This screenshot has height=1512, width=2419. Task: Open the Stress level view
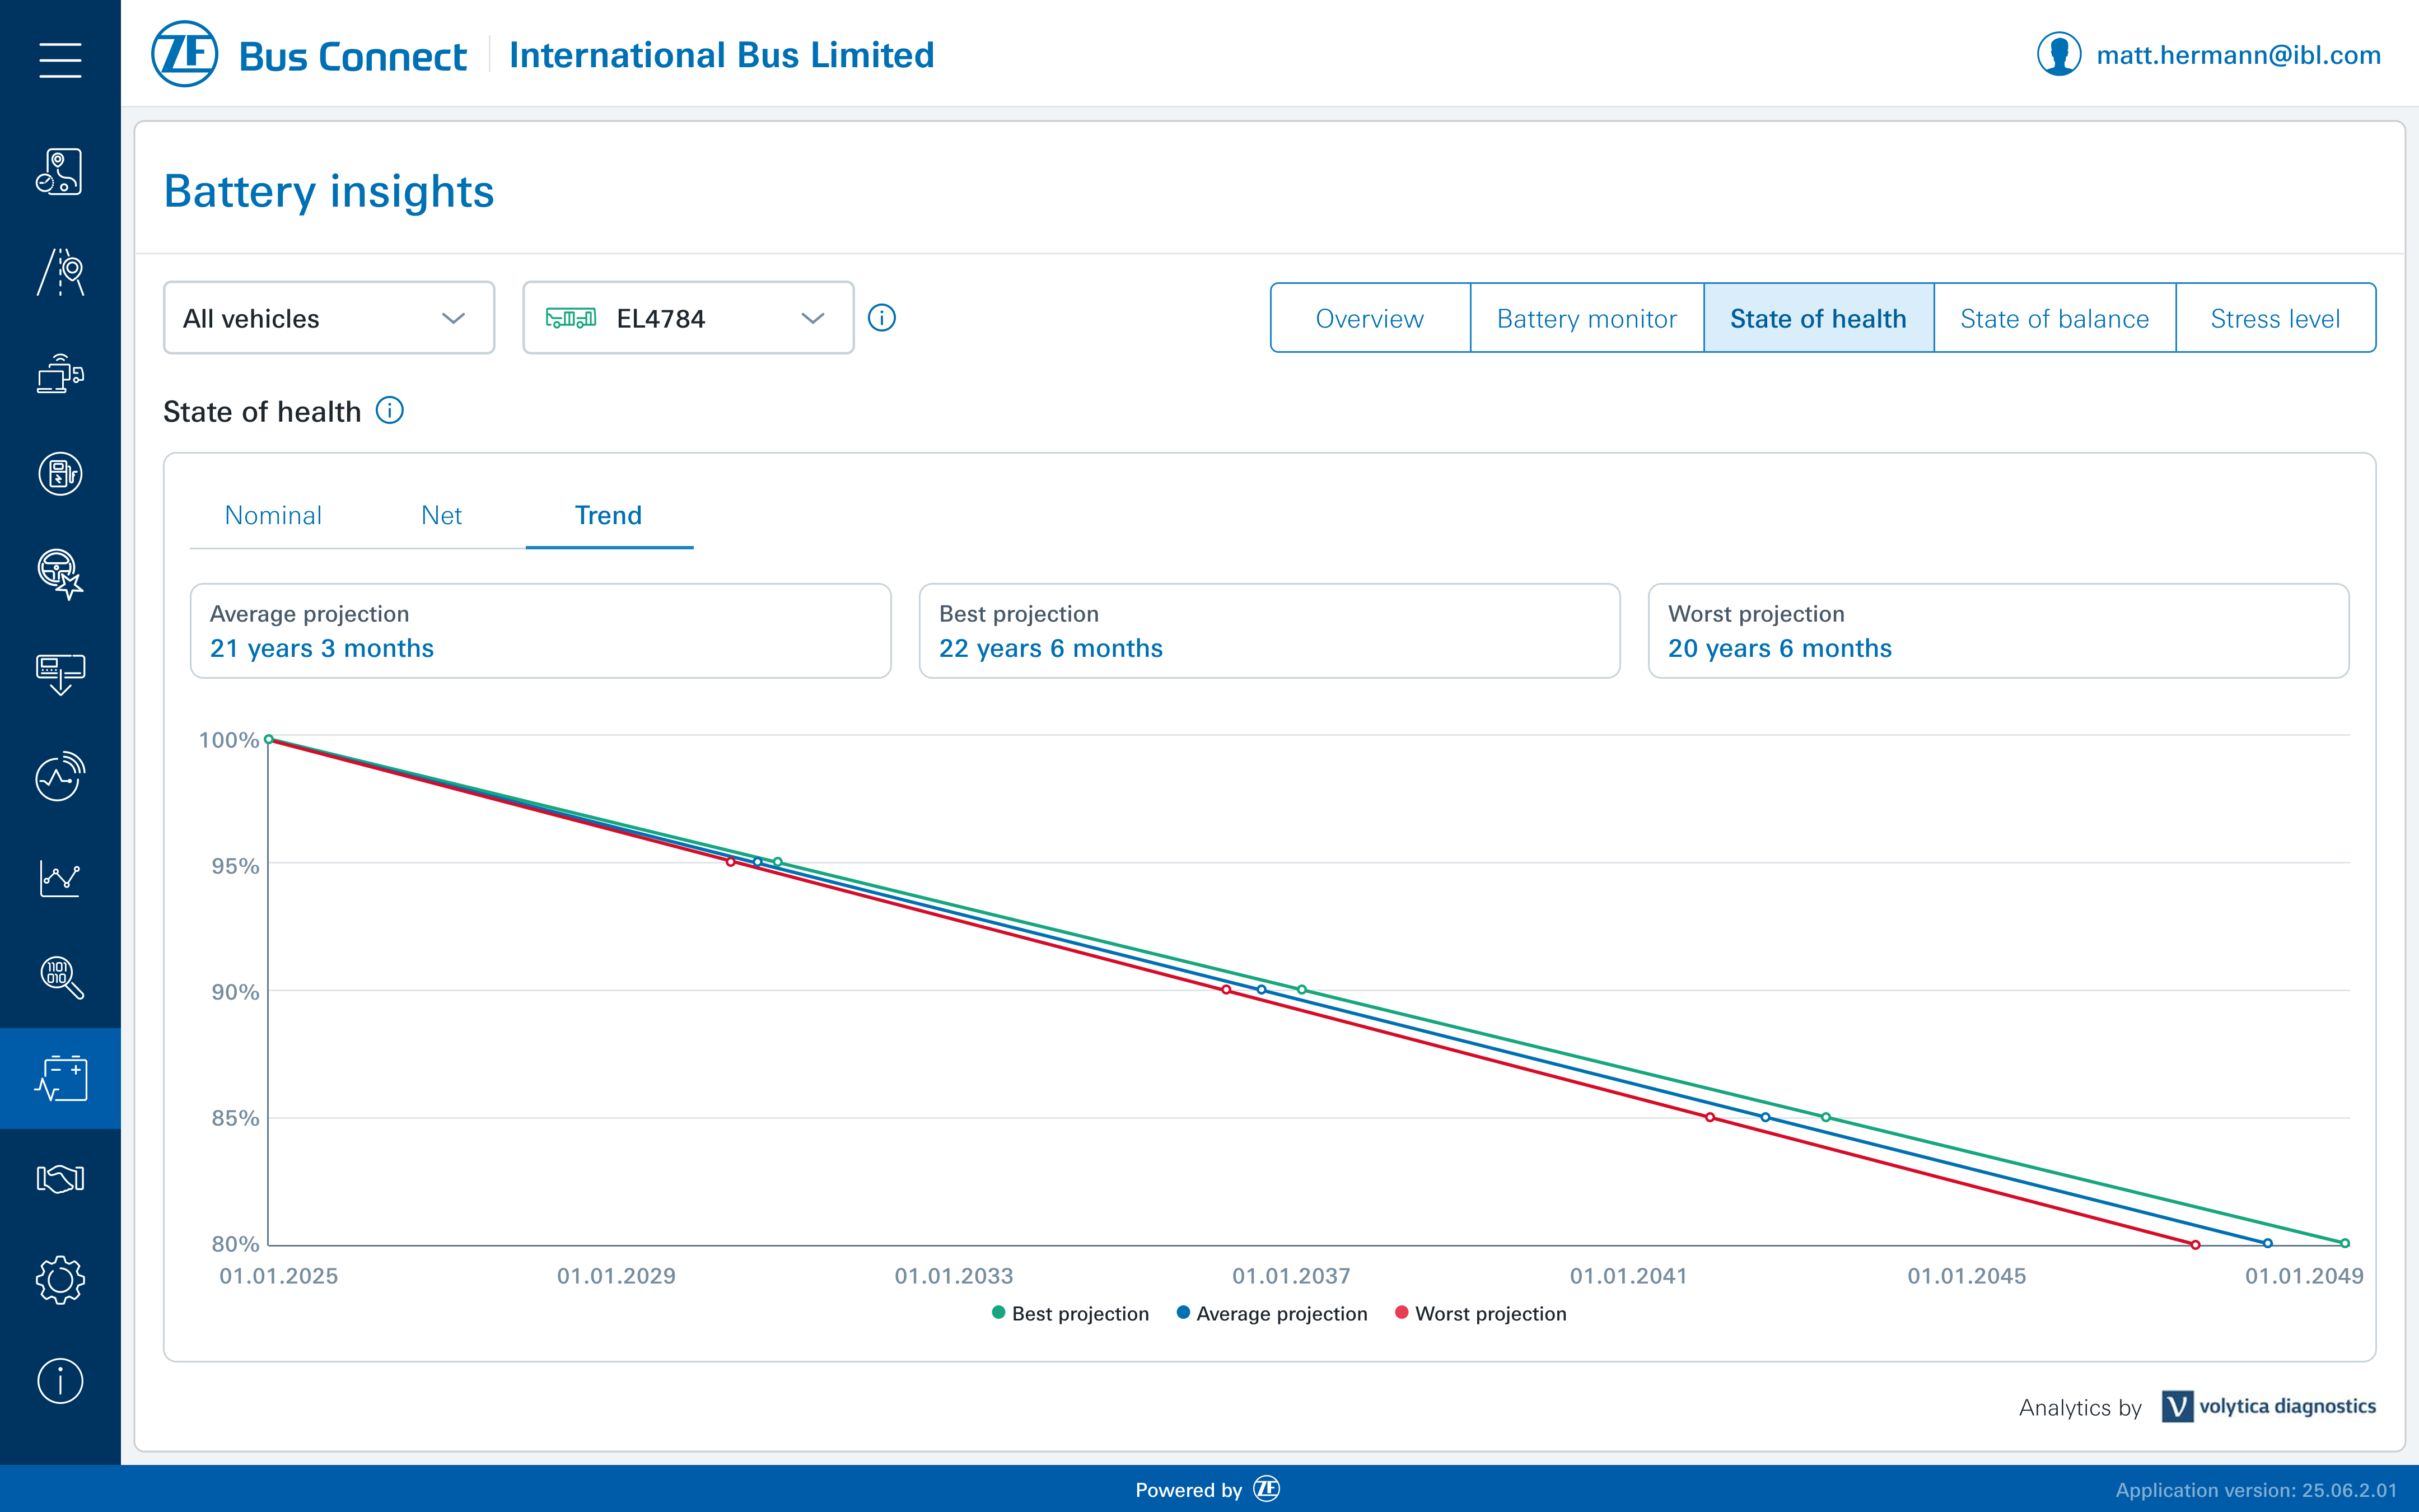click(x=2275, y=318)
